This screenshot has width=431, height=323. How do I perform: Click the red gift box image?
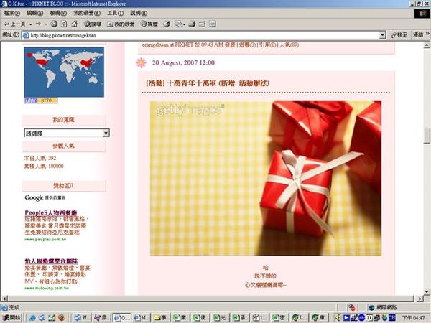266,179
